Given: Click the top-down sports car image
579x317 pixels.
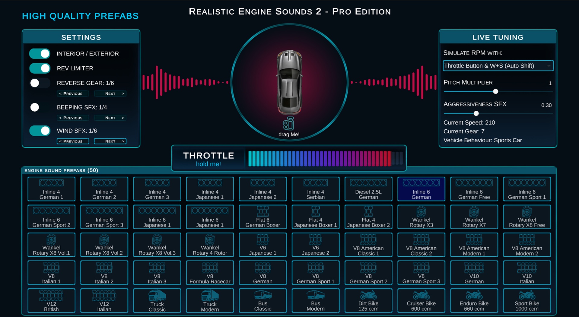Looking at the screenshot, I should [x=289, y=82].
